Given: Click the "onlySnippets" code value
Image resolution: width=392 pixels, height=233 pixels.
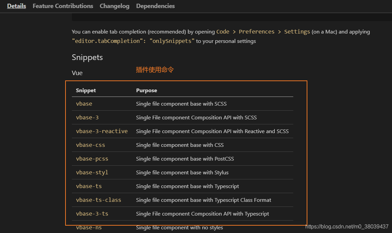Looking at the screenshot, I should pyautogui.click(x=172, y=41).
